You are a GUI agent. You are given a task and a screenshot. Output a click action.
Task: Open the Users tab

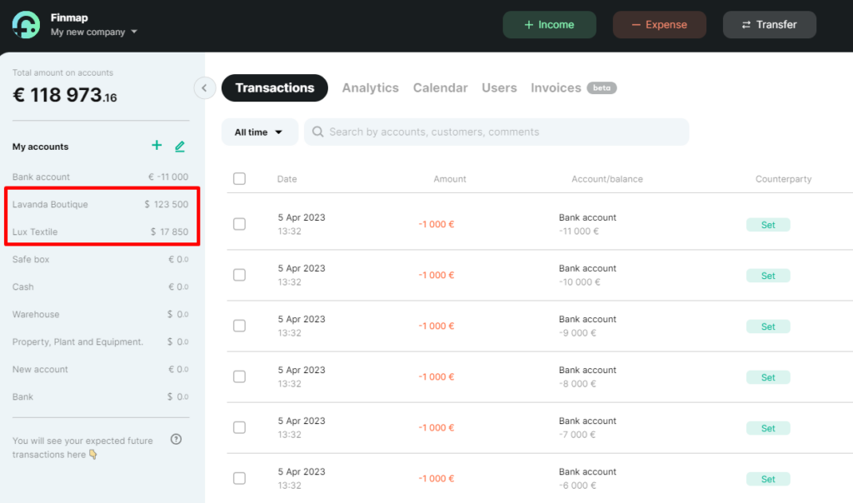point(500,88)
